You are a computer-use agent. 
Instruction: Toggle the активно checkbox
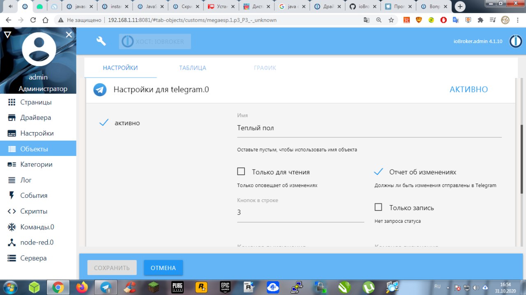[x=104, y=123]
